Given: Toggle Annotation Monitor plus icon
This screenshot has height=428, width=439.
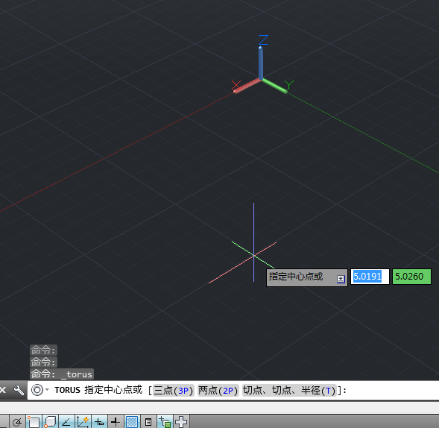Looking at the screenshot, I should [181, 421].
